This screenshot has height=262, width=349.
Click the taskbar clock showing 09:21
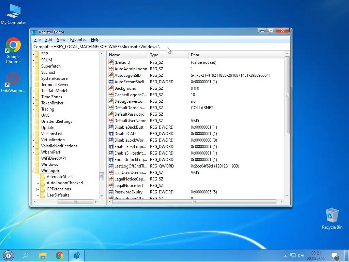316,256
